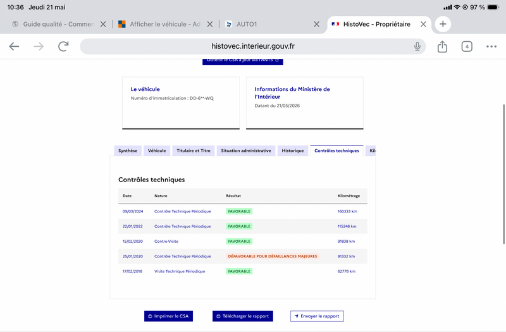Click Envoyer le rapport button
The image size is (506, 332).
[x=317, y=316]
